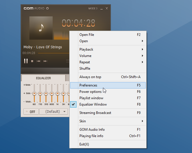Screen dimensions: 192x153
Task: Pause playback with the pause button
Action: (26, 61)
